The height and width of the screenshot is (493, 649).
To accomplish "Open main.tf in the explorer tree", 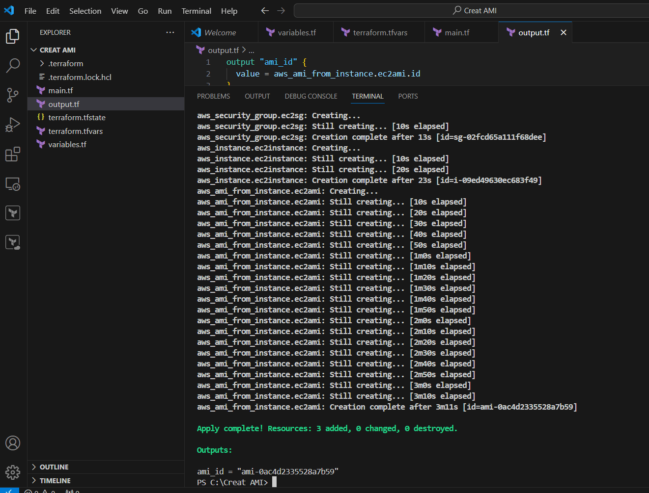I will click(x=106, y=90).
